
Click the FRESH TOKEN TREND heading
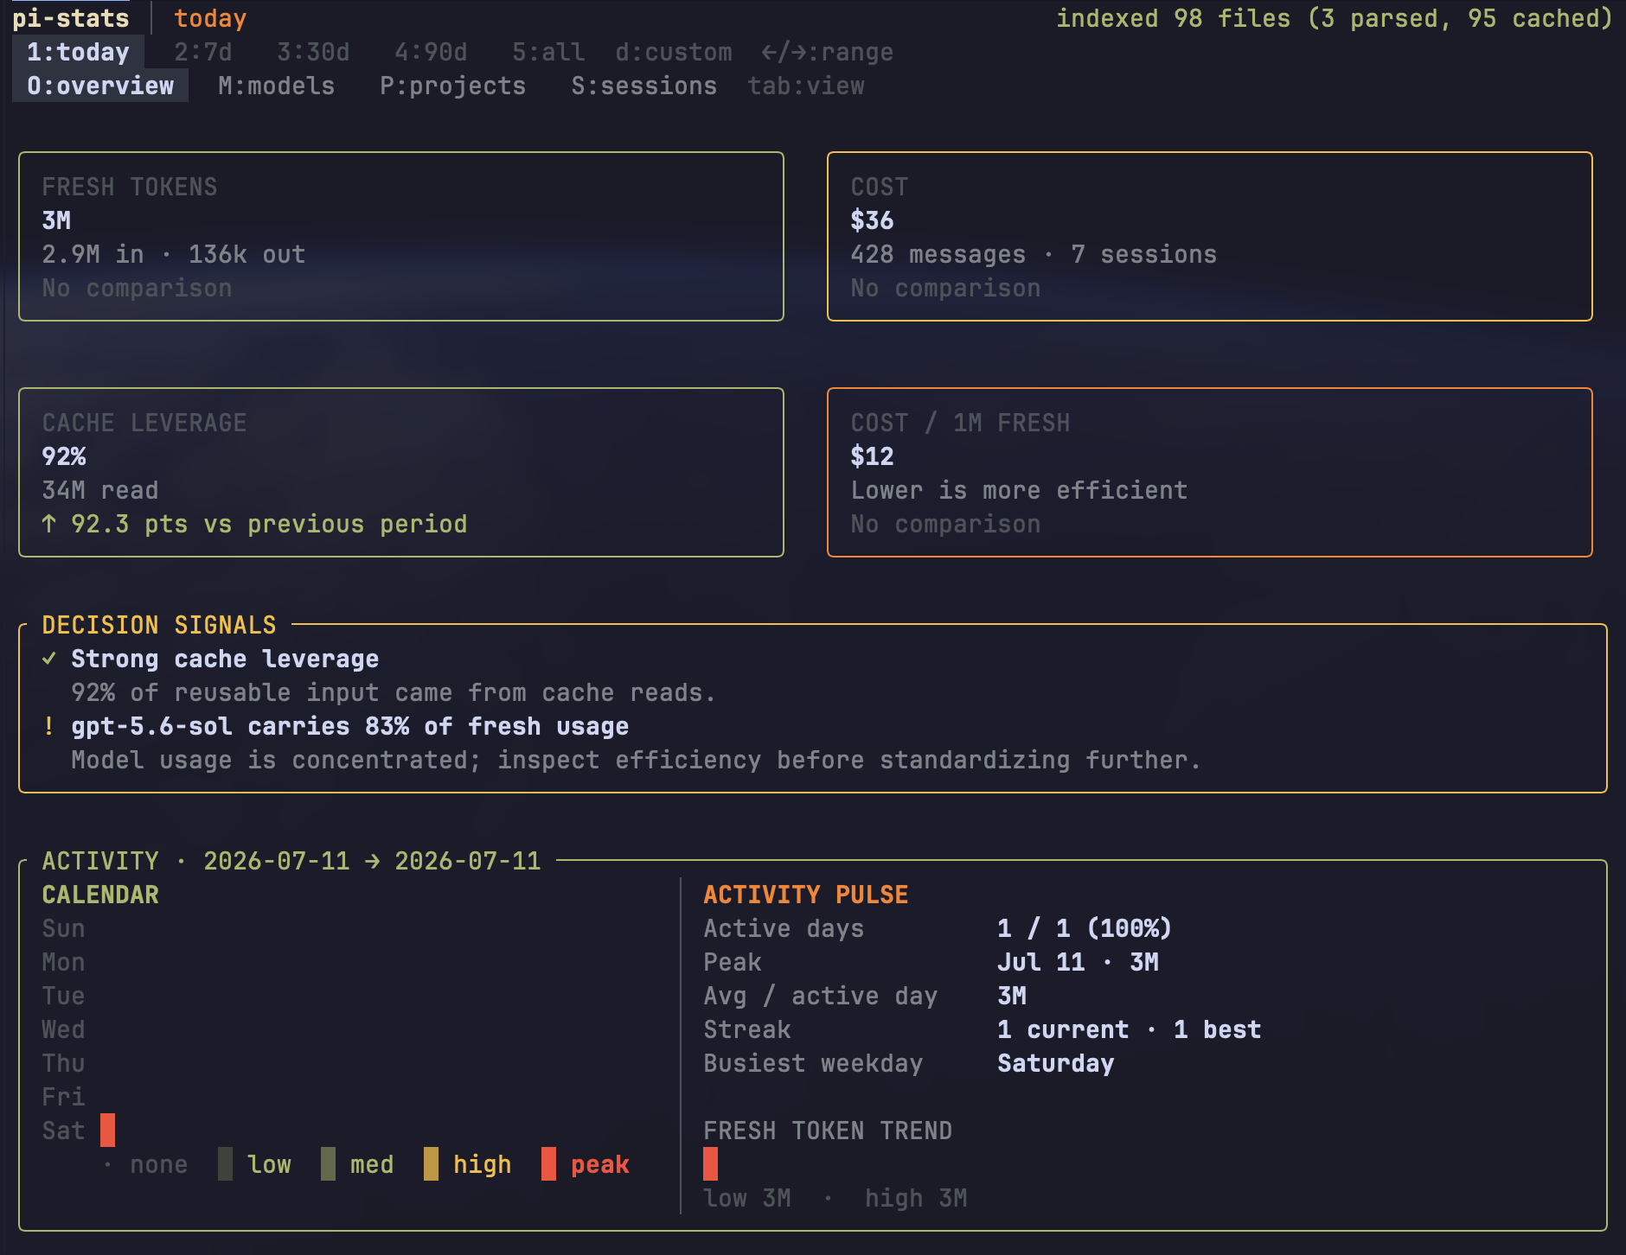pos(828,1131)
